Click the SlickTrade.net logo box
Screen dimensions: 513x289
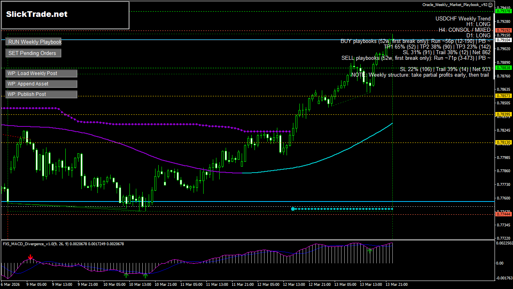coord(65,15)
